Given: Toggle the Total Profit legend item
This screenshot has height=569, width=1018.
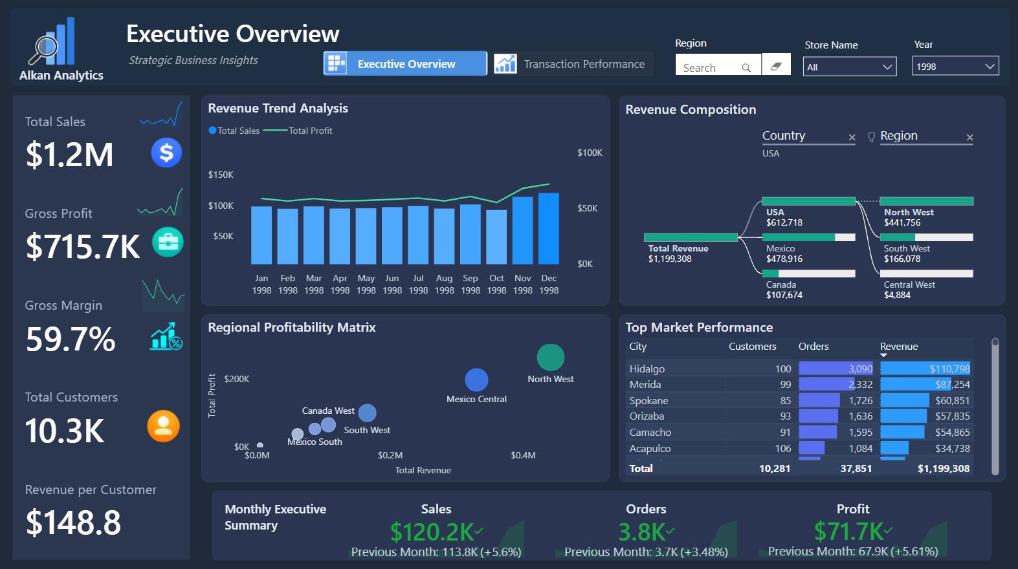Looking at the screenshot, I should coord(298,131).
